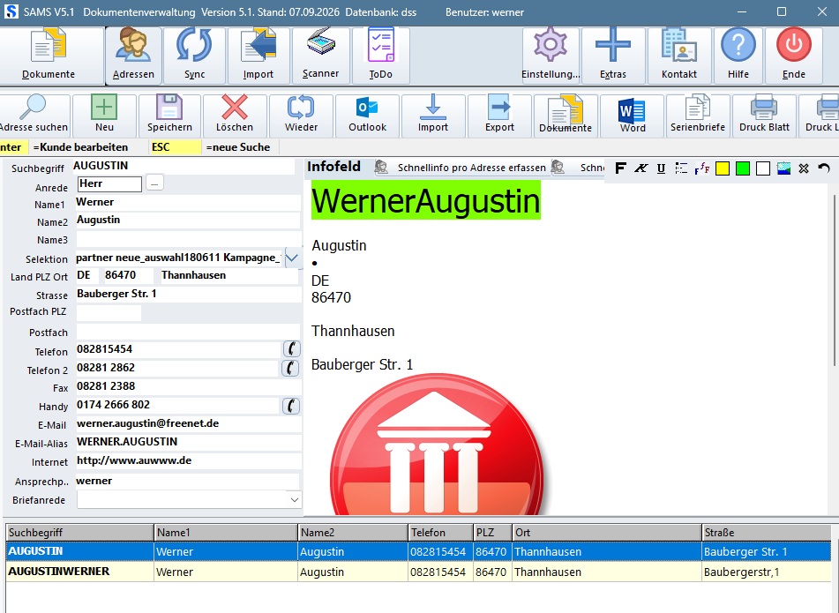Viewport: 839px width, 613px height.
Task: Click into the Suchbegriff field
Action: pos(183,166)
